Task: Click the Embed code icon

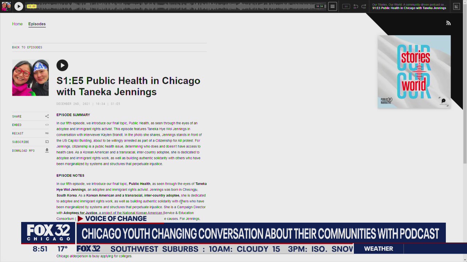Action: [x=47, y=125]
